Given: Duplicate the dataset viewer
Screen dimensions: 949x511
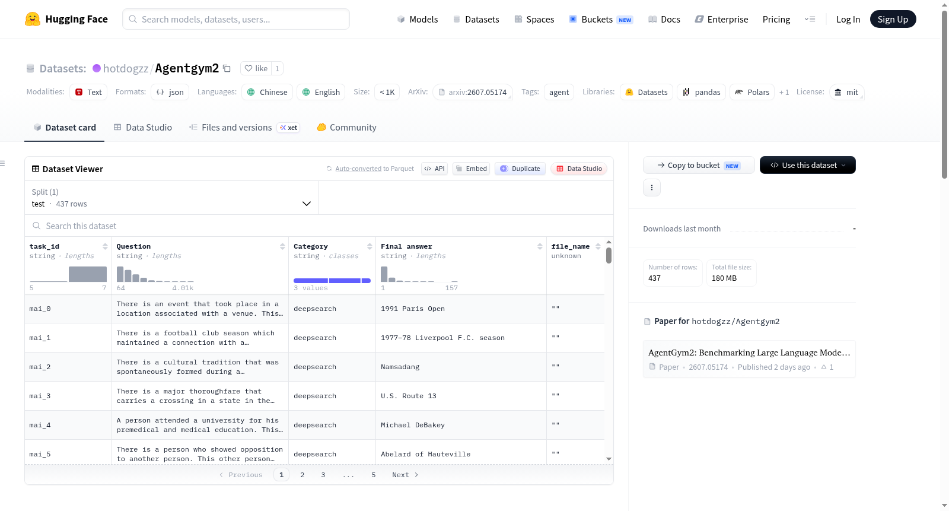Looking at the screenshot, I should click(x=520, y=169).
